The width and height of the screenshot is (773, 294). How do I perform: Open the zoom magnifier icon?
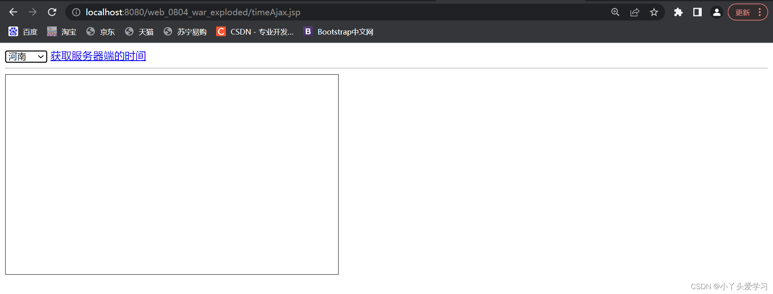pyautogui.click(x=615, y=12)
